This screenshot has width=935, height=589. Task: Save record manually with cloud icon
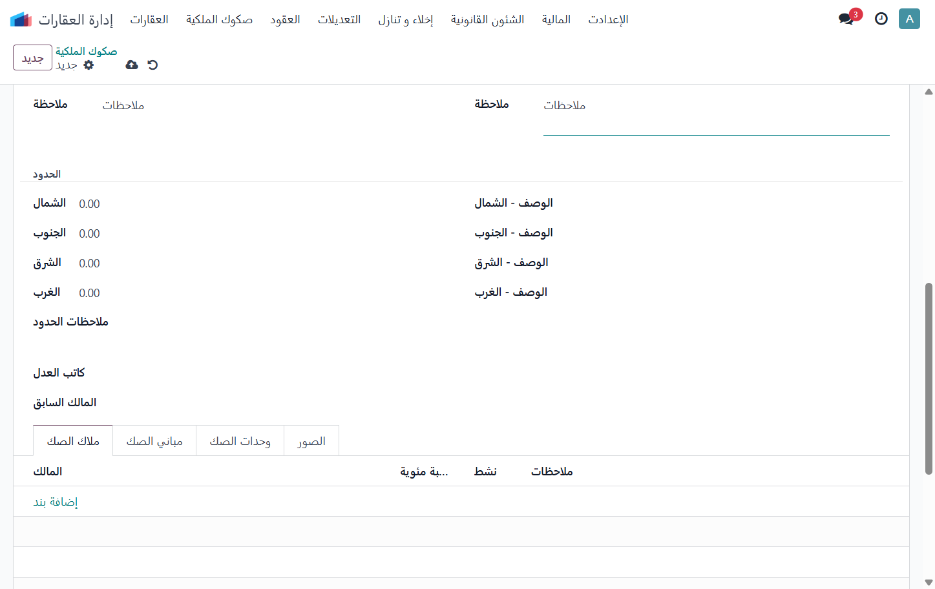[132, 65]
